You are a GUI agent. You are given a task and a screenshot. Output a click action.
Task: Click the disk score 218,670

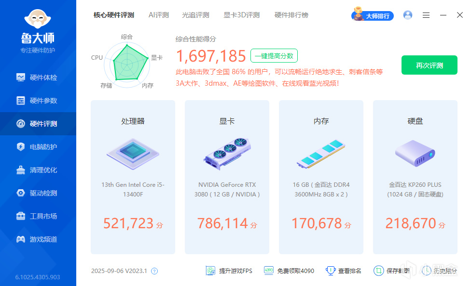[x=411, y=223]
